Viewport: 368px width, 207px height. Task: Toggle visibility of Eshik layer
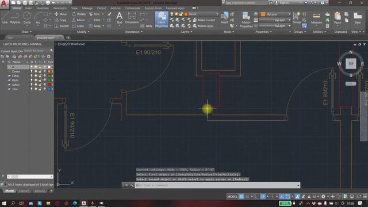pyautogui.click(x=32, y=76)
